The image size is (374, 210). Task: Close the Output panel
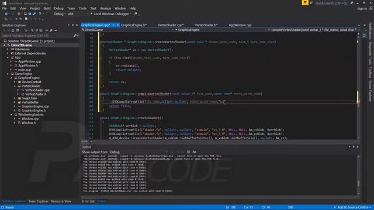click(358, 147)
